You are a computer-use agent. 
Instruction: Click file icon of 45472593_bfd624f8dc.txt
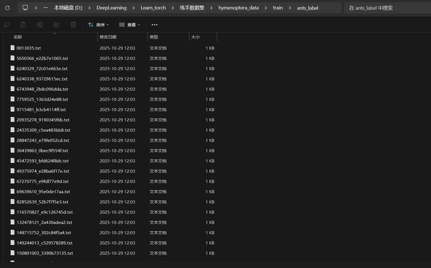click(12, 161)
